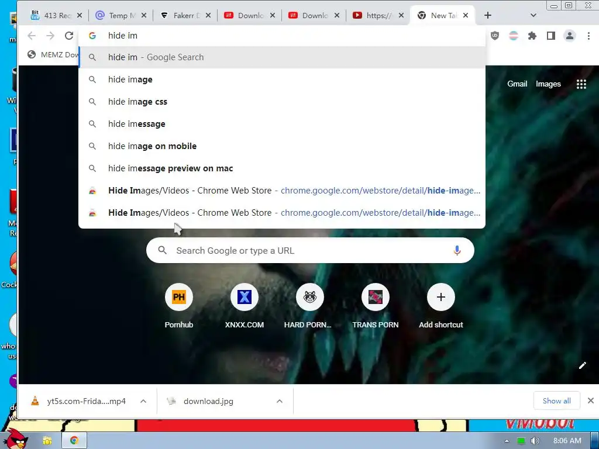Viewport: 599px width, 449px height.
Task: Open the tab search dropdown arrow
Action: pyautogui.click(x=533, y=15)
